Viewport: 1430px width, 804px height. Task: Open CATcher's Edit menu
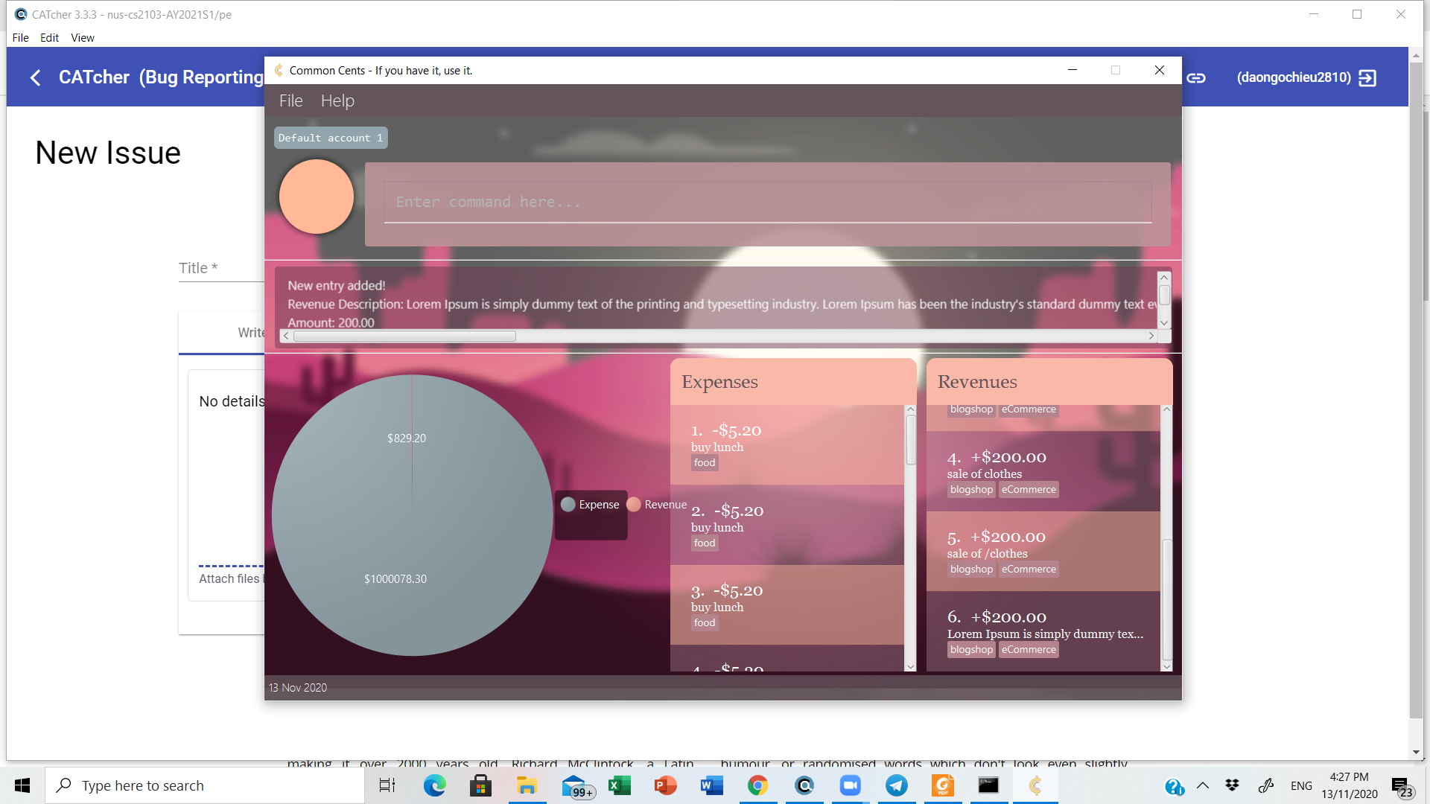click(49, 37)
